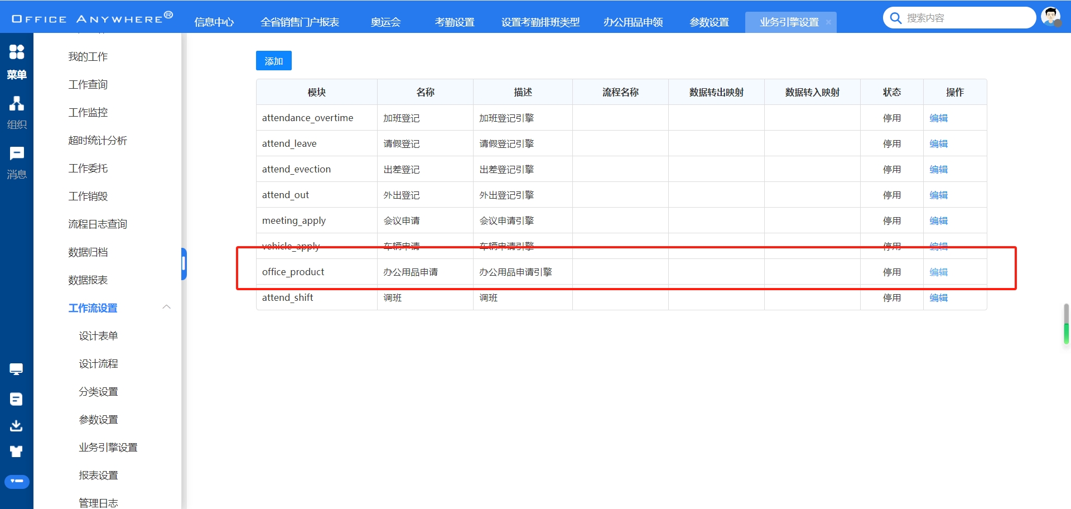Collapse the 工作流设置 menu chevron
The image size is (1071, 509).
[166, 307]
